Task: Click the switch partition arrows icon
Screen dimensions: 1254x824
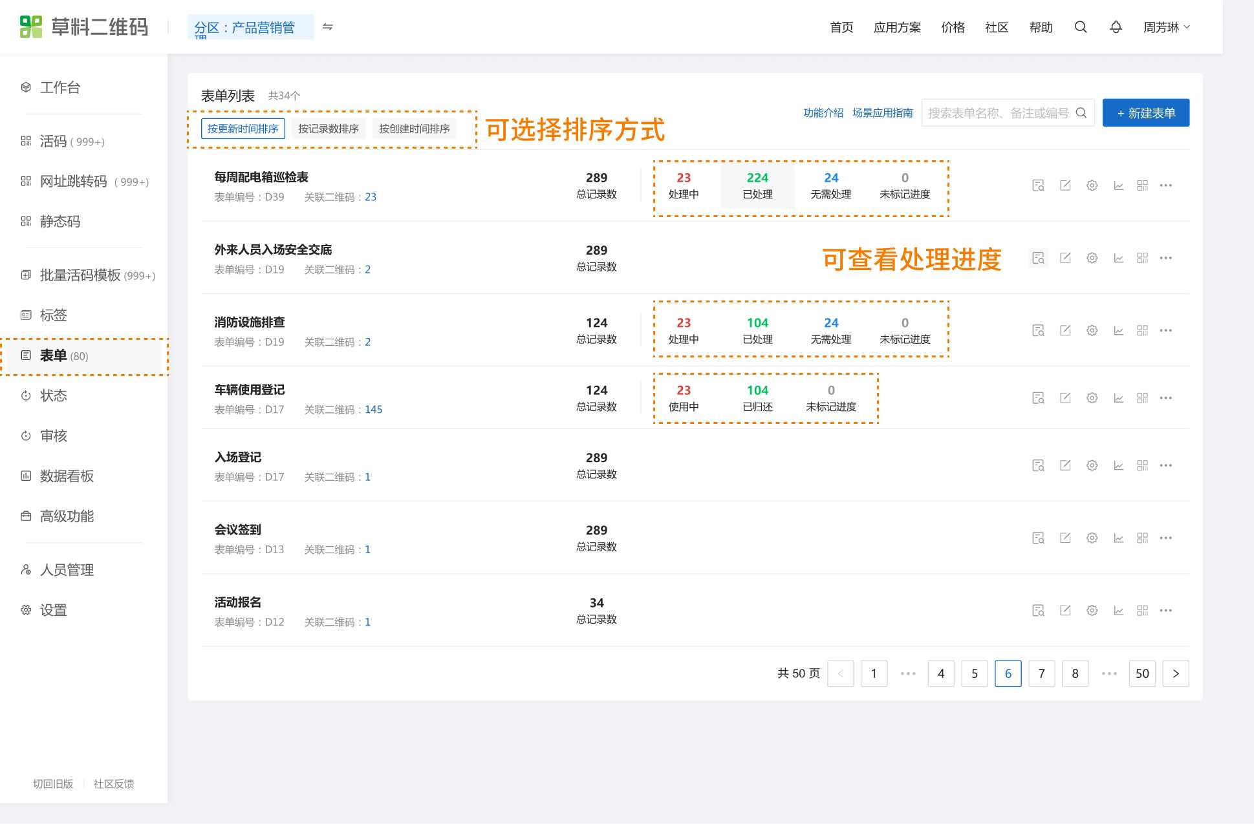Action: 328,26
